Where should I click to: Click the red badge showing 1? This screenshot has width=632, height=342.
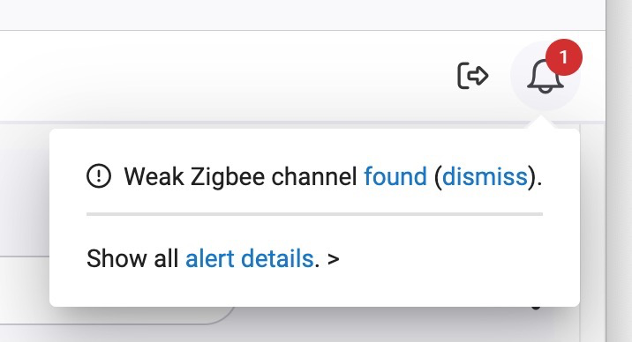pos(563,57)
